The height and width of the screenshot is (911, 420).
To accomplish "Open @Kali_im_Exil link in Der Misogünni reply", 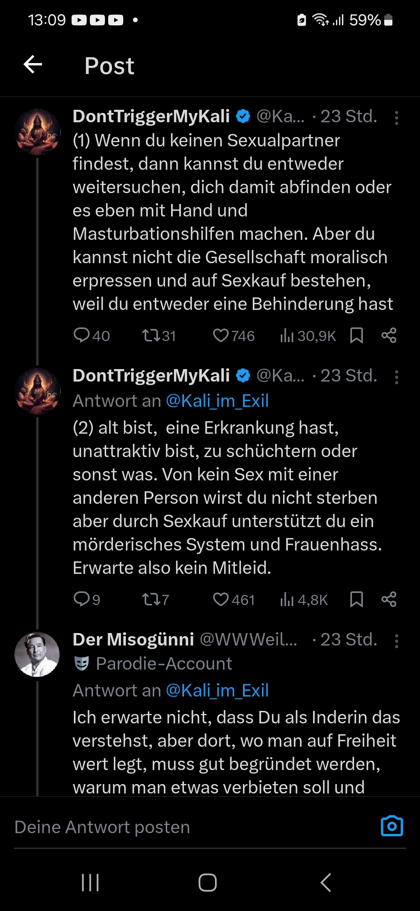I will tap(217, 691).
